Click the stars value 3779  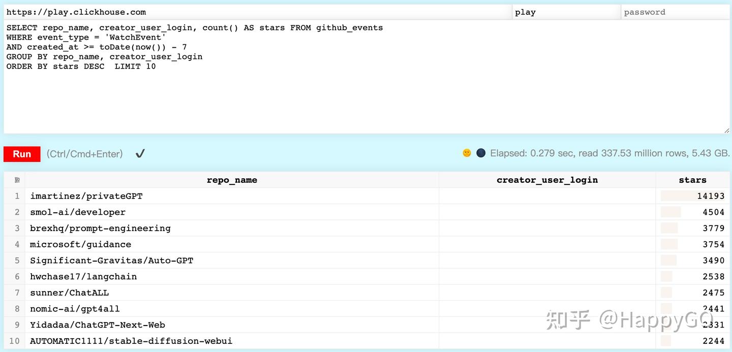pyautogui.click(x=713, y=228)
